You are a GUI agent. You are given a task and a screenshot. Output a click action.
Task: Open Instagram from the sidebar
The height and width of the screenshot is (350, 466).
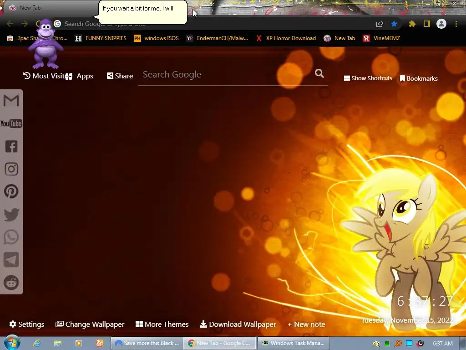[x=11, y=169]
